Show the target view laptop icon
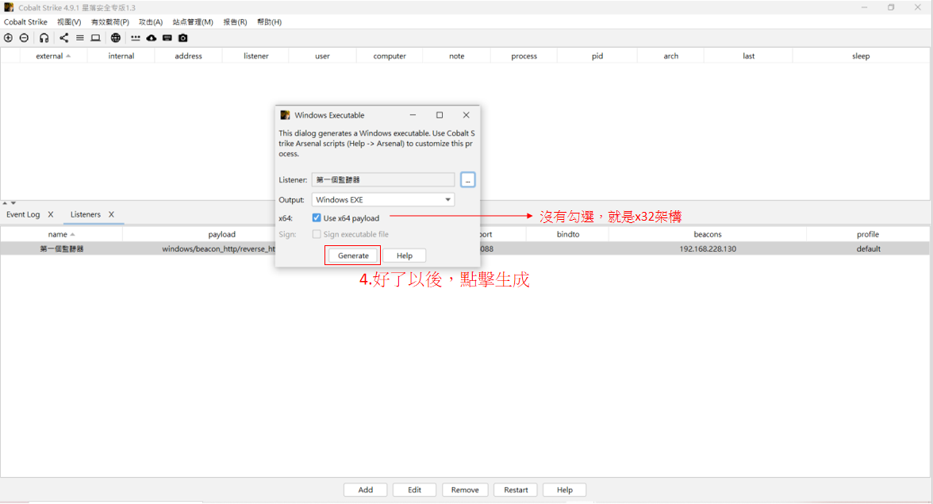Image resolution: width=933 pixels, height=504 pixels. point(95,38)
